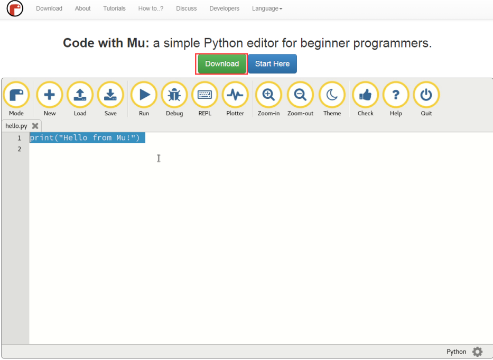Go to Download in the top navigation

49,8
